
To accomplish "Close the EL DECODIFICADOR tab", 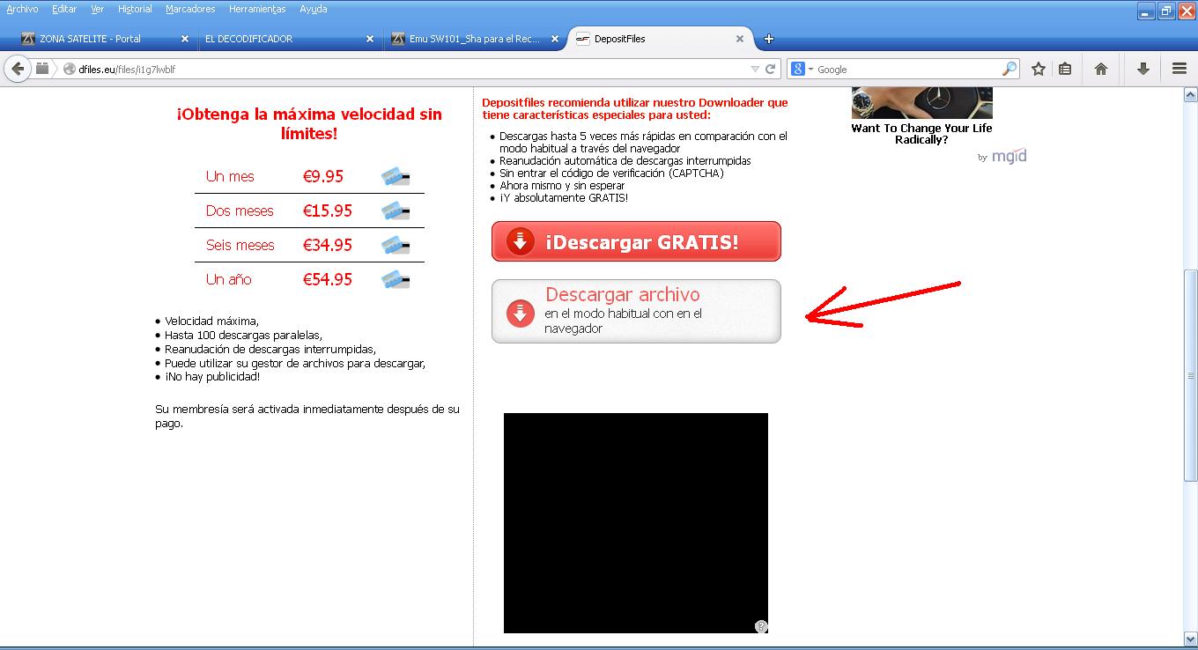I will pos(370,39).
